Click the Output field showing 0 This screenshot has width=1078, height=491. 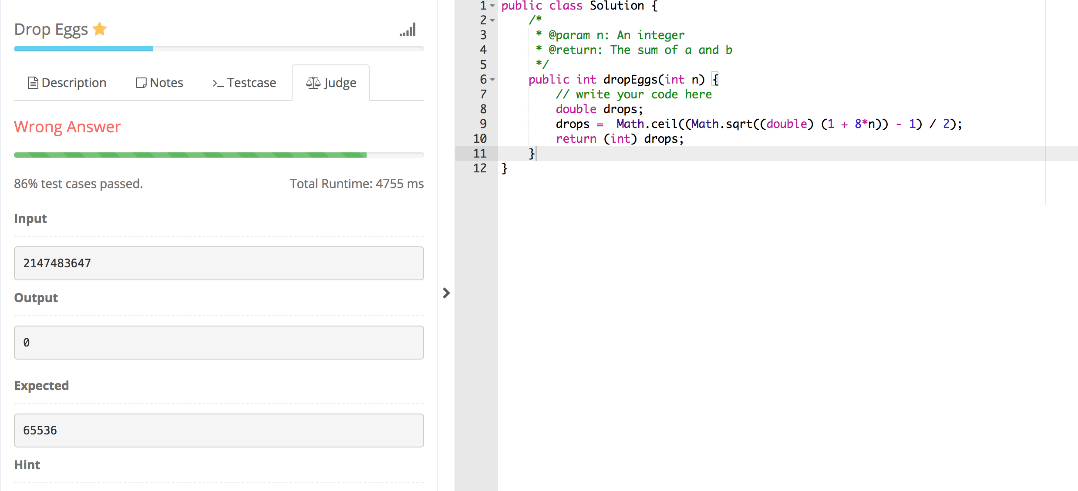(x=219, y=342)
